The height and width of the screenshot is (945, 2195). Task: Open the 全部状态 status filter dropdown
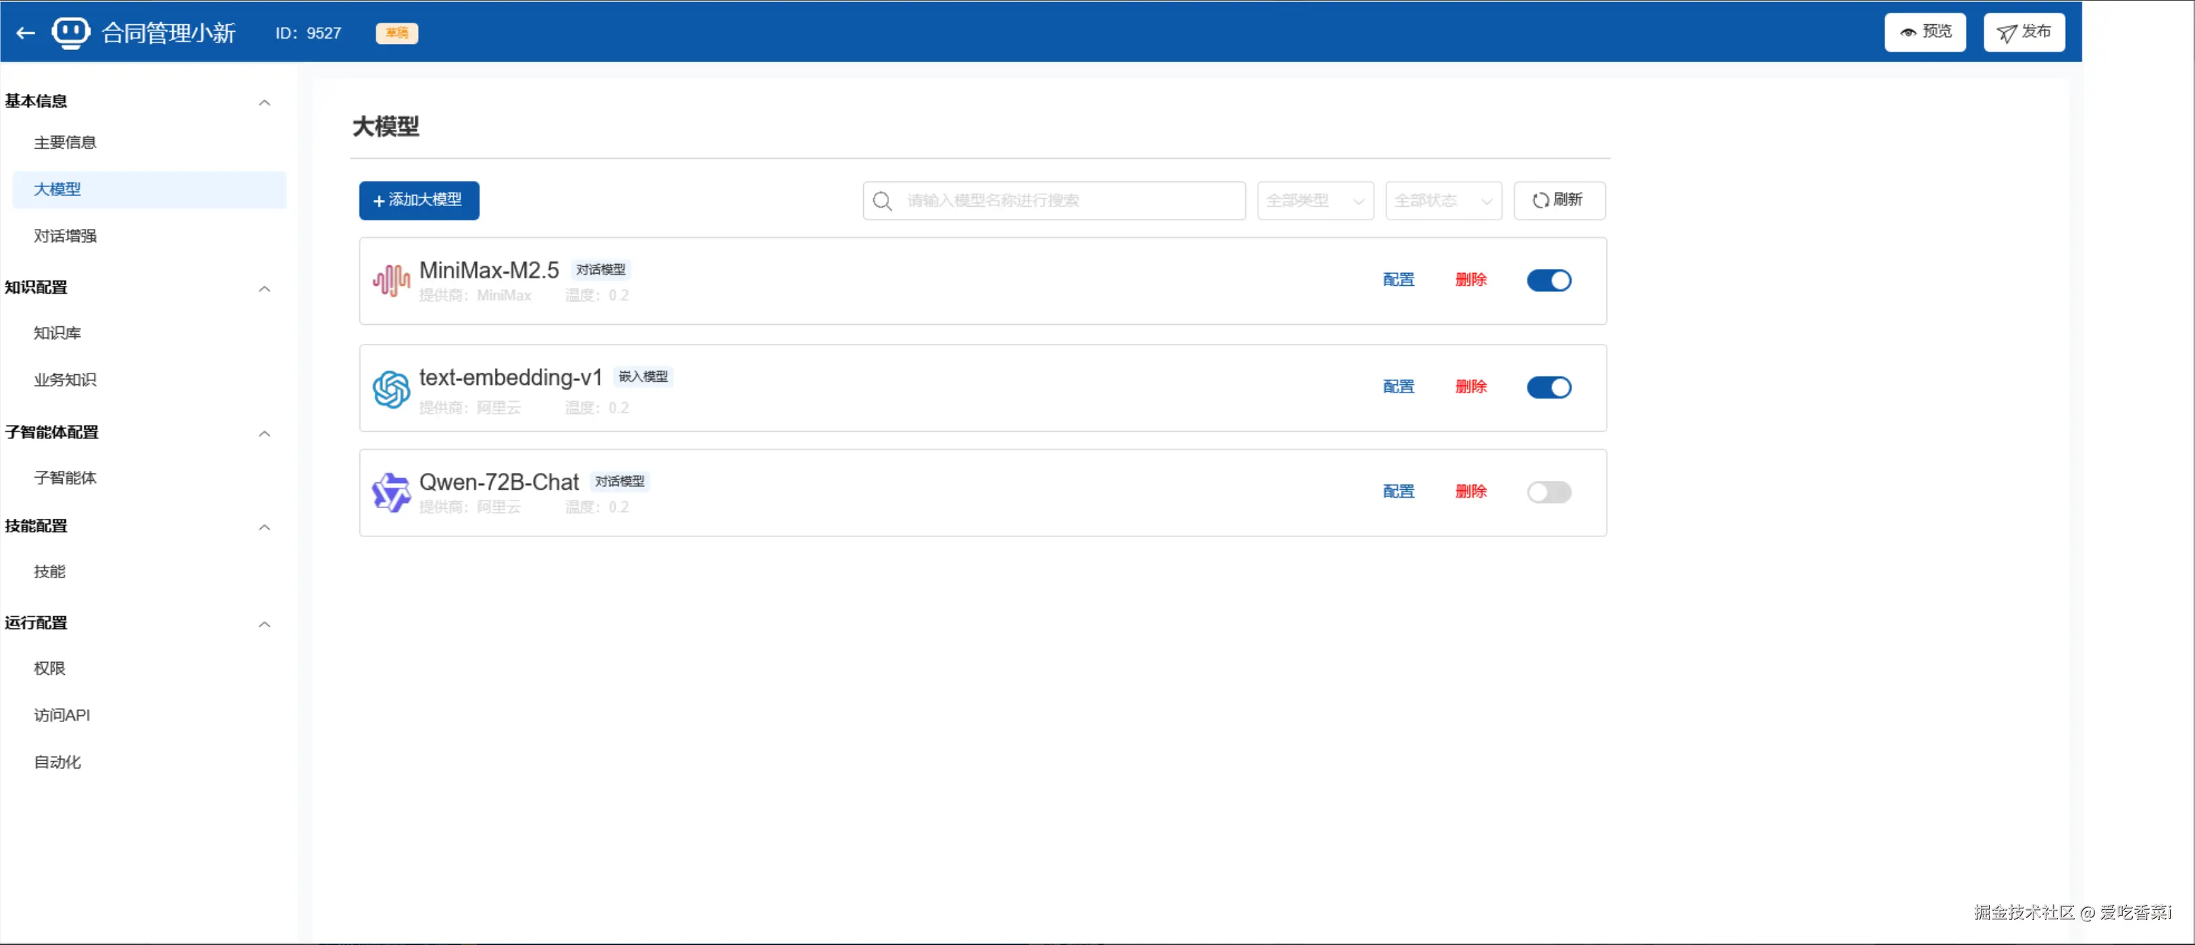(x=1443, y=201)
